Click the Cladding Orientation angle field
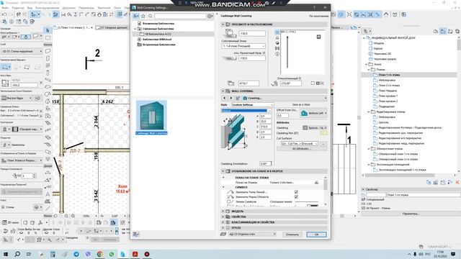The width and height of the screenshot is (461, 259). (x=266, y=163)
